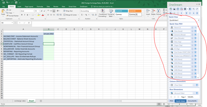Click Format as Table button
207x107 pixels.
(111, 13)
